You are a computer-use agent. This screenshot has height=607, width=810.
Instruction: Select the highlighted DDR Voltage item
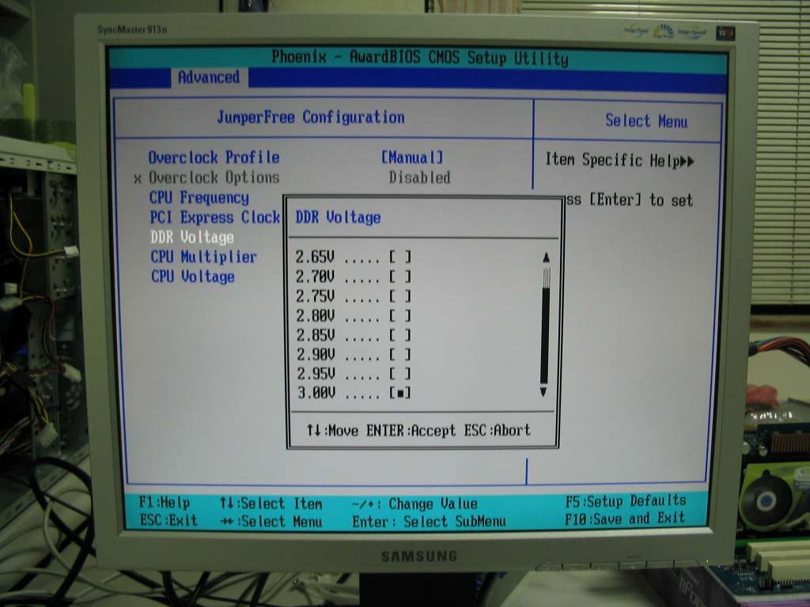coord(192,237)
